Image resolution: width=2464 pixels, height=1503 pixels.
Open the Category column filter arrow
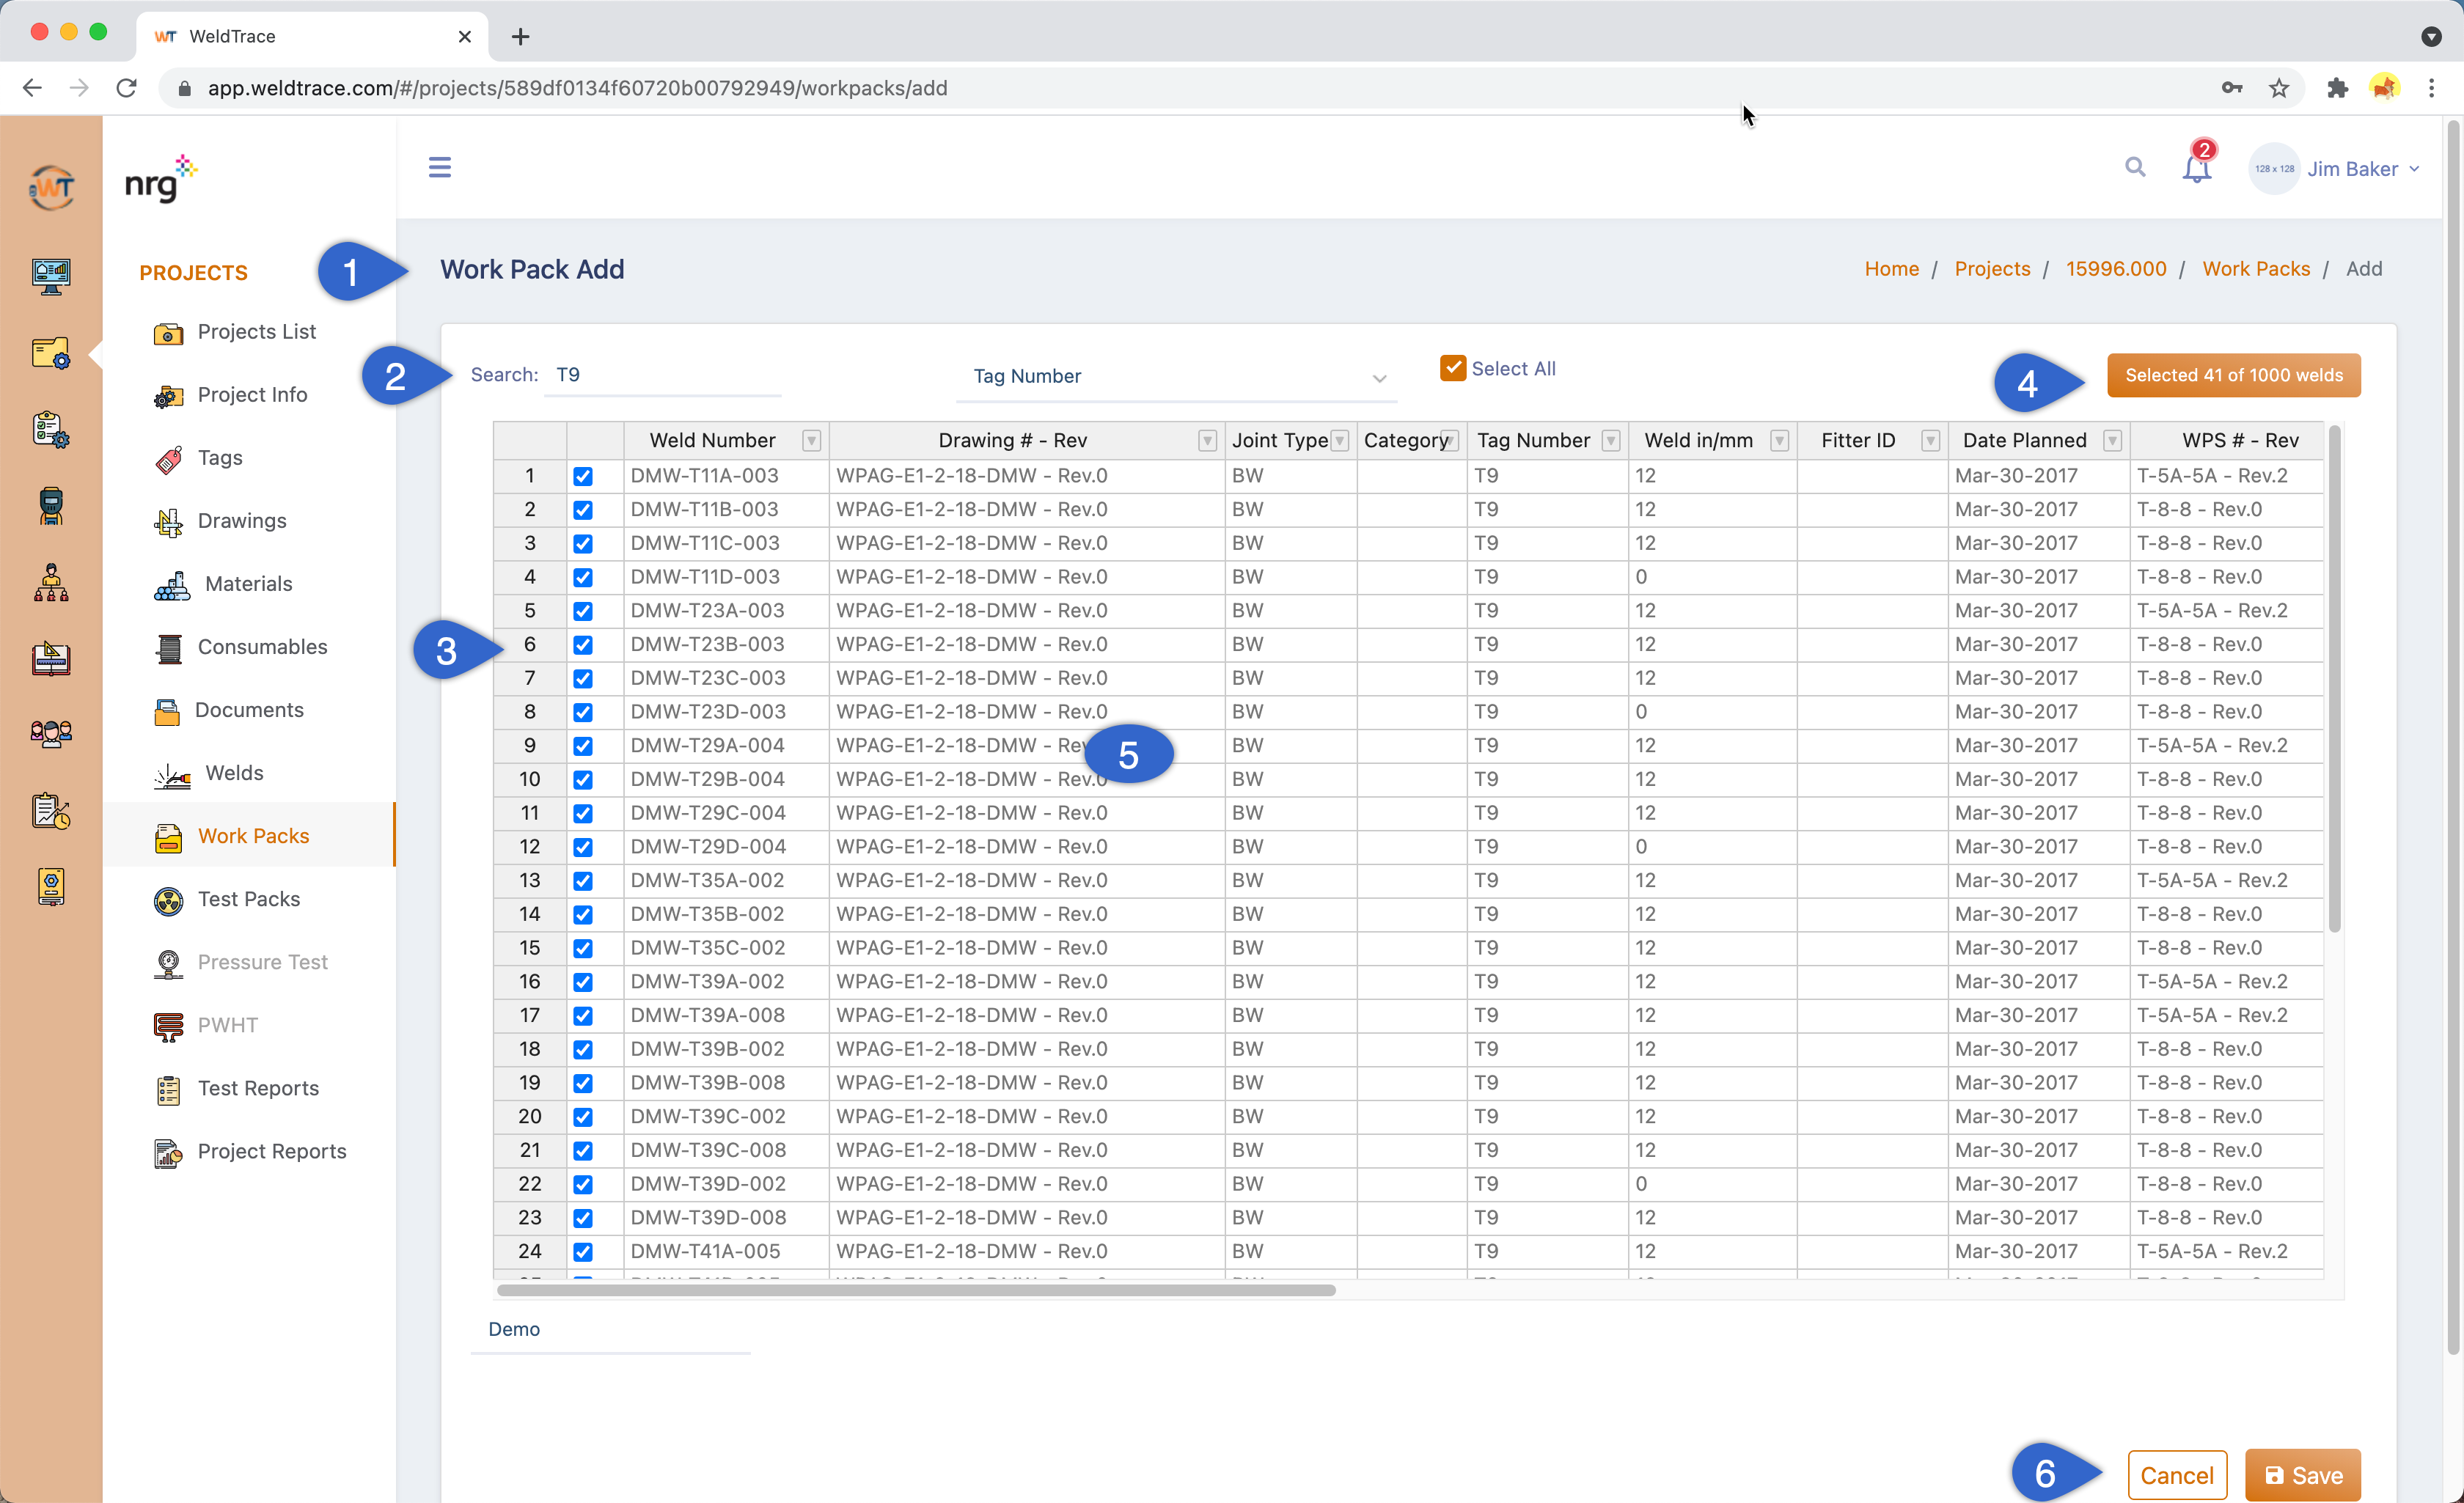(1450, 440)
